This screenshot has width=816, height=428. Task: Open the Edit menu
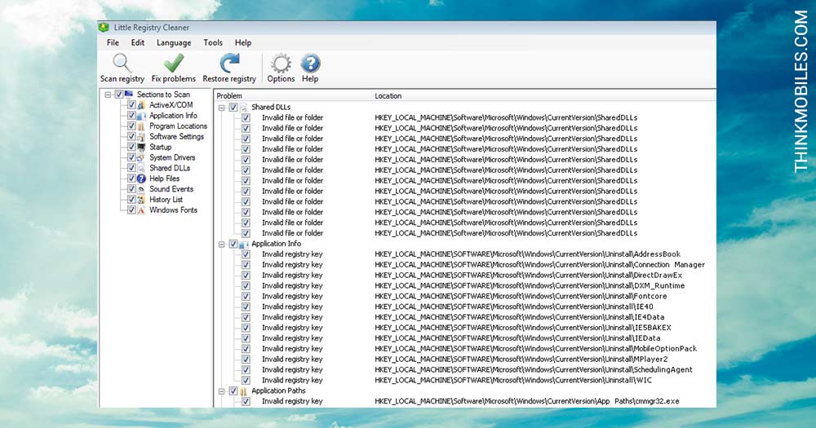138,42
